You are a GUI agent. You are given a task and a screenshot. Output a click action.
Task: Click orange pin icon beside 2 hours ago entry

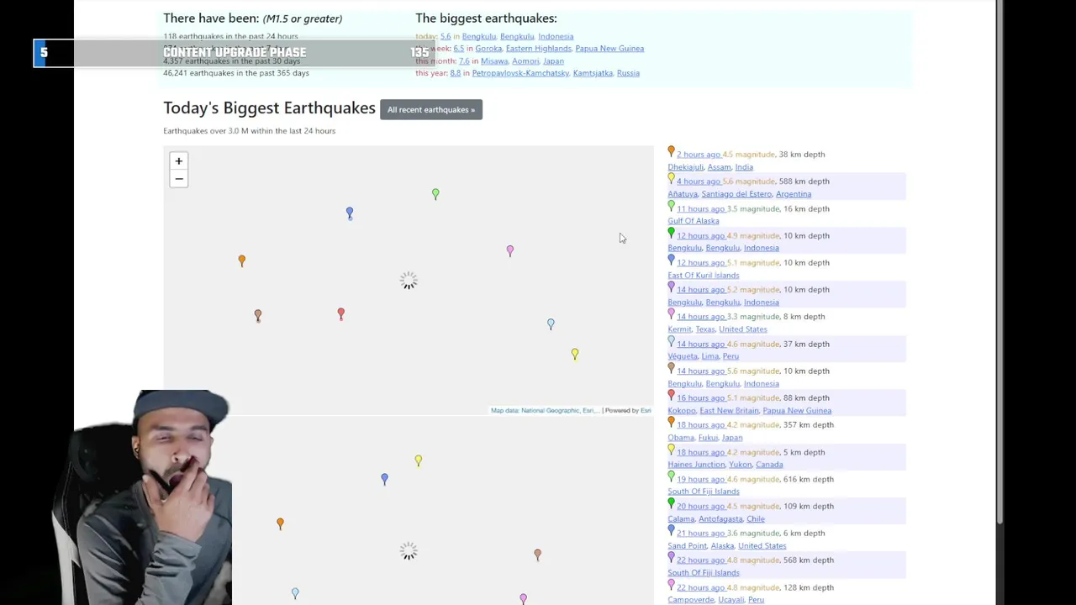click(x=671, y=151)
